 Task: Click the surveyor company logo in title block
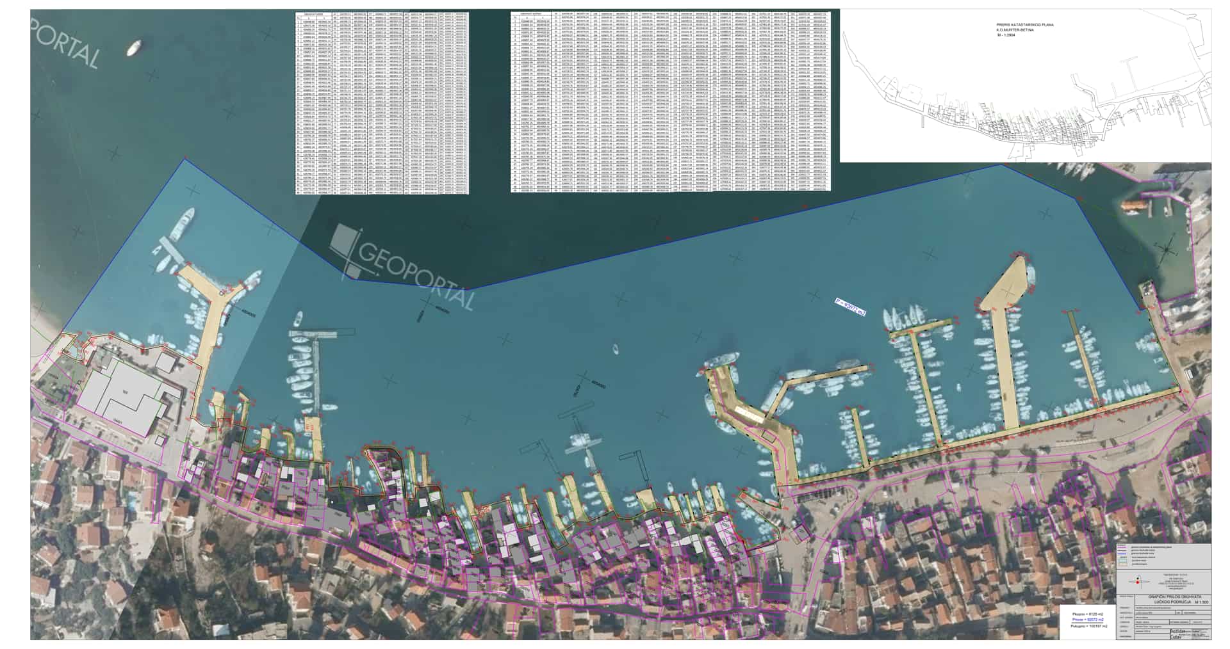[1138, 582]
